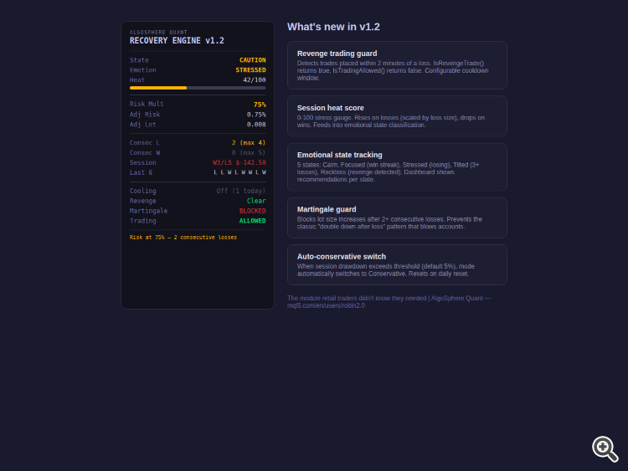Image resolution: width=628 pixels, height=471 pixels.
Task: Click the 'State' row label
Action: coord(139,60)
